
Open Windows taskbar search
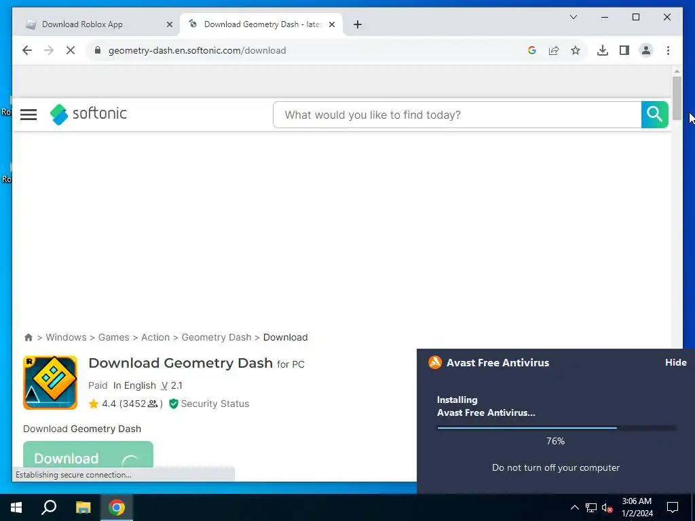[49, 507]
